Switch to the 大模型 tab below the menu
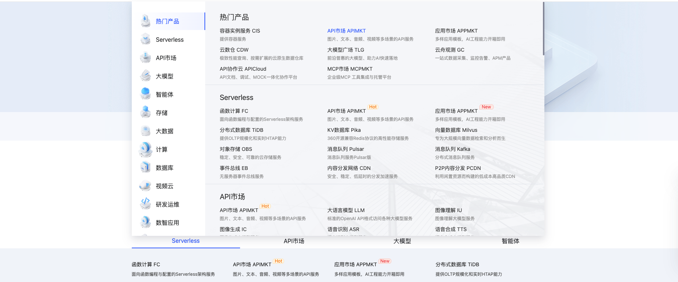678x282 pixels. [402, 241]
